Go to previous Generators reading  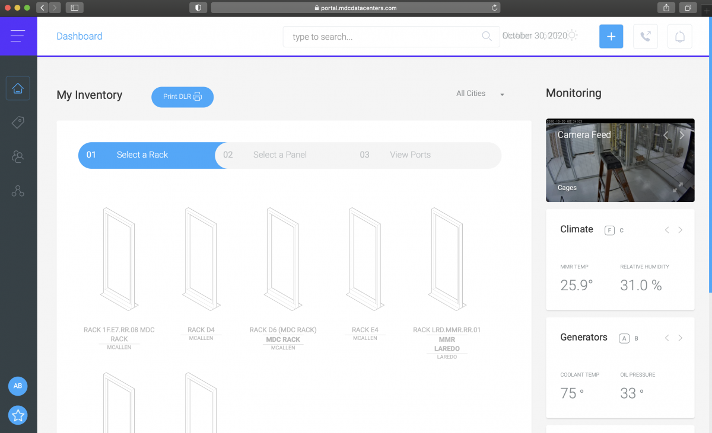coord(667,338)
